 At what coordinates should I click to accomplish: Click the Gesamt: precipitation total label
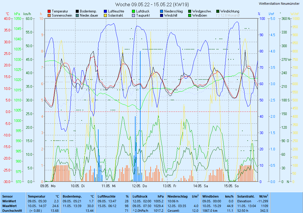173,211
